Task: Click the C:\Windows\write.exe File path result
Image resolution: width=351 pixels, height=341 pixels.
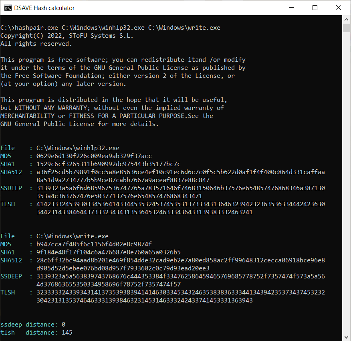Action: pyautogui.click(x=72, y=236)
